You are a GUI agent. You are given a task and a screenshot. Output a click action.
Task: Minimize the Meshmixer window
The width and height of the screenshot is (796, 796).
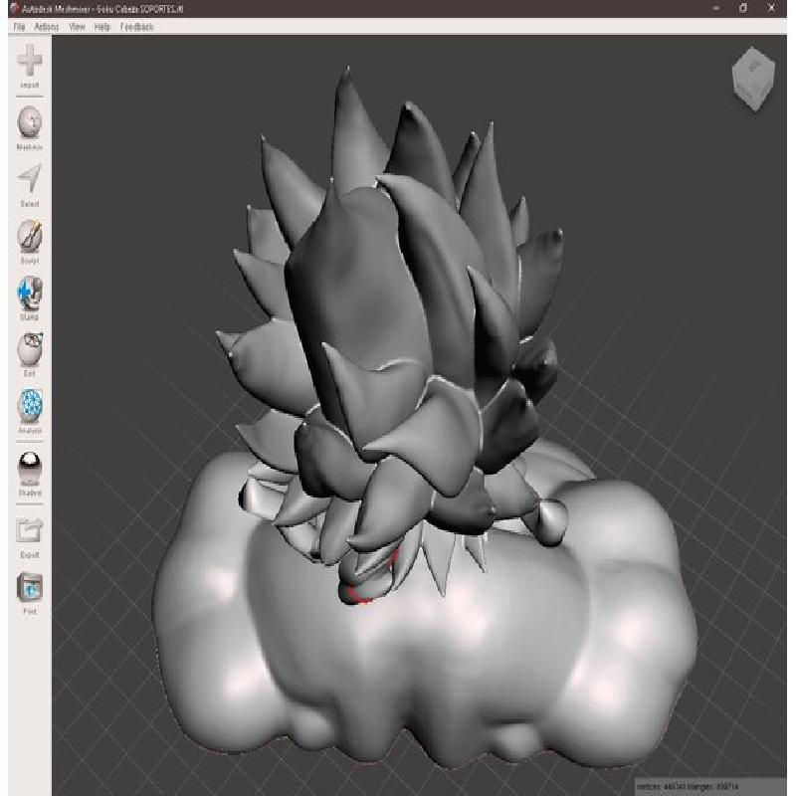pos(715,8)
